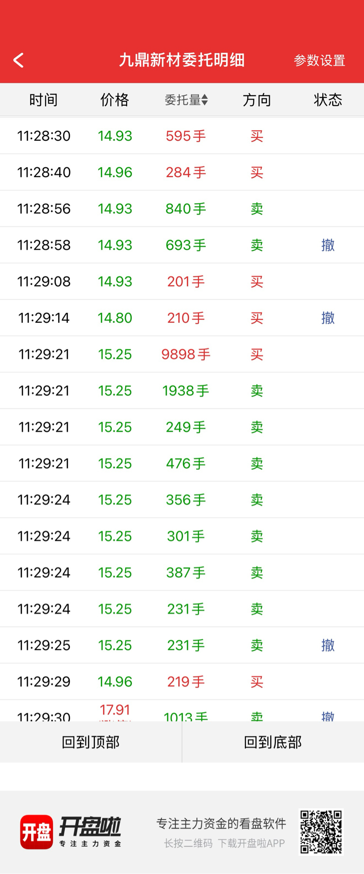Screen dimensions: 364x874
Task: Tap the 时间 column header
Action: click(x=43, y=100)
